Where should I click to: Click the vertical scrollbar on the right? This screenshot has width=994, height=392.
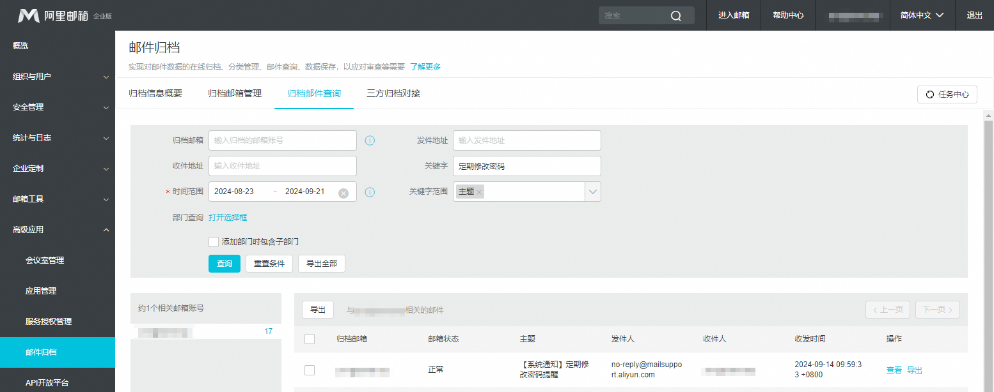[990, 192]
